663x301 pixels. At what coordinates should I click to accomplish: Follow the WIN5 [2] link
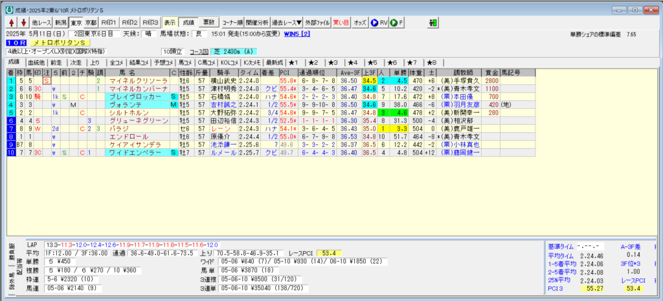pos(297,34)
